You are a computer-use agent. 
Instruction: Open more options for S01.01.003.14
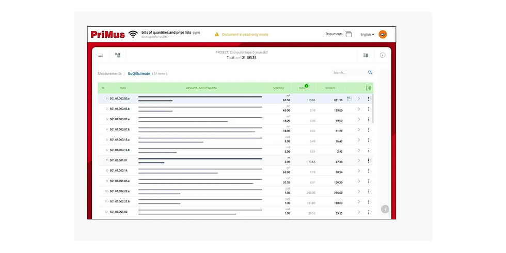point(368,171)
